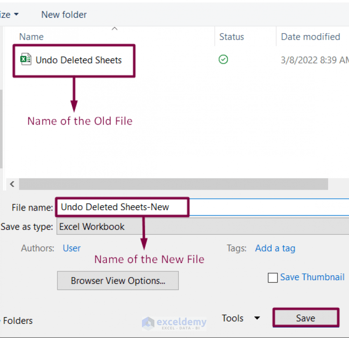Expand the Organize dropdown arrow
This screenshot has width=349, height=338.
coord(16,15)
